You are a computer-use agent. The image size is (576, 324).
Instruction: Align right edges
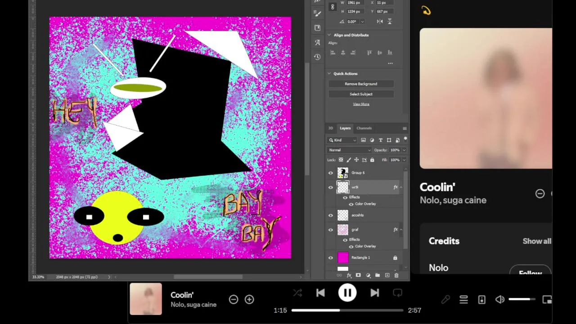353,53
